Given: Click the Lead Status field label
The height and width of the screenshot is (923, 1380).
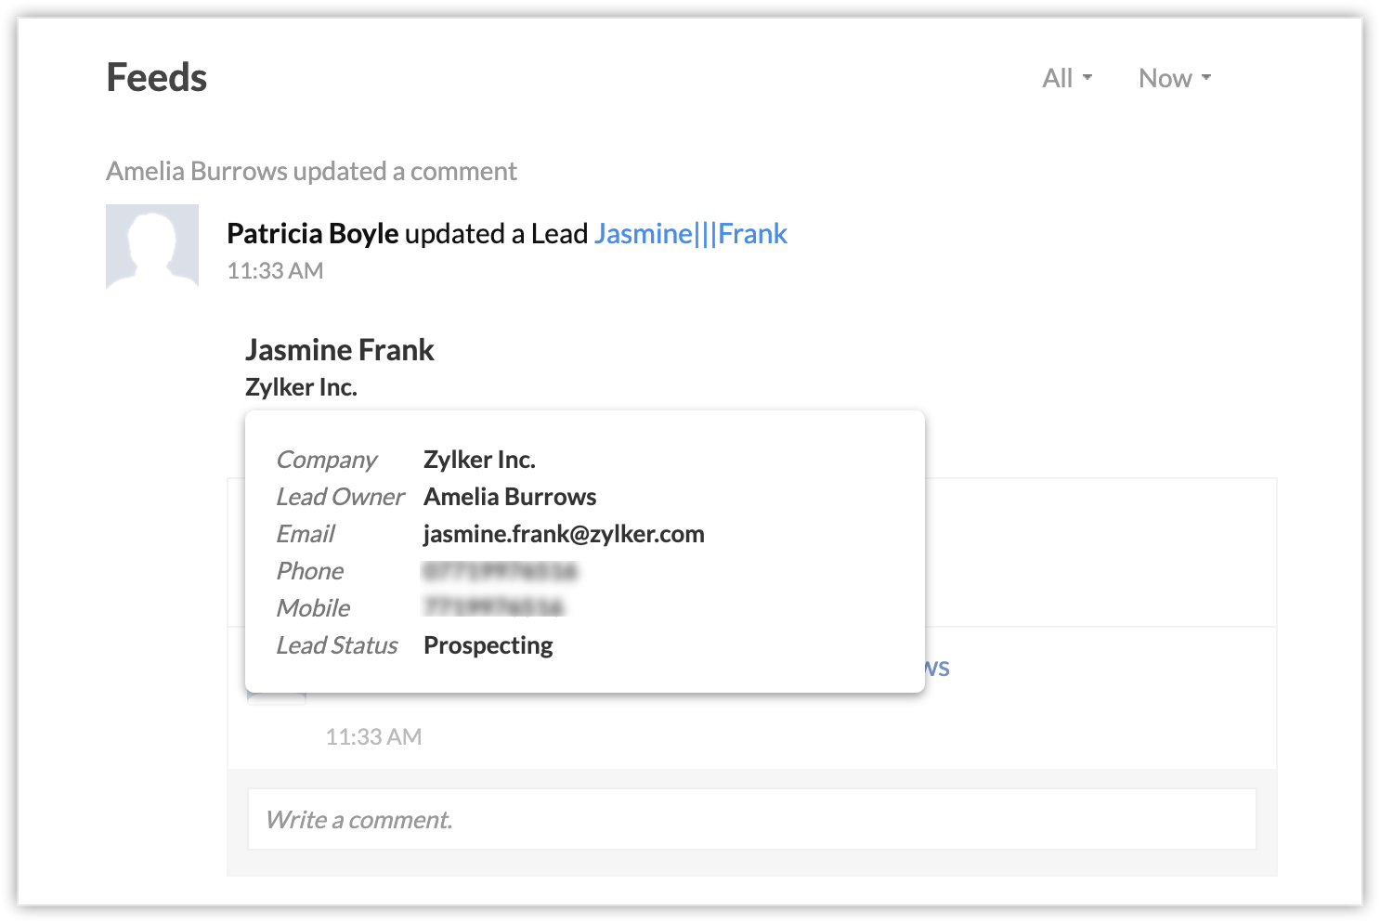Looking at the screenshot, I should [336, 645].
